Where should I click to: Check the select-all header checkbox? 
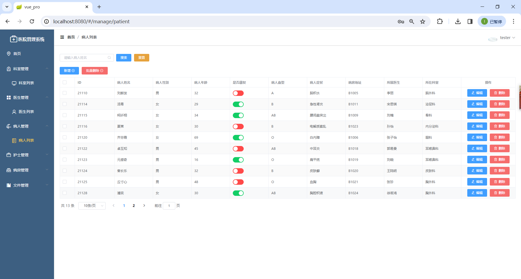click(65, 82)
